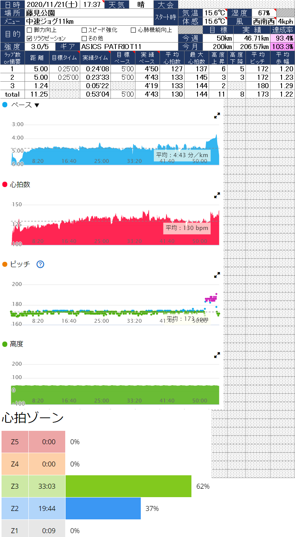Image resolution: width=295 pixels, height=537 pixels.
Task: Click the blue pace legend dot
Action: coord(5,105)
